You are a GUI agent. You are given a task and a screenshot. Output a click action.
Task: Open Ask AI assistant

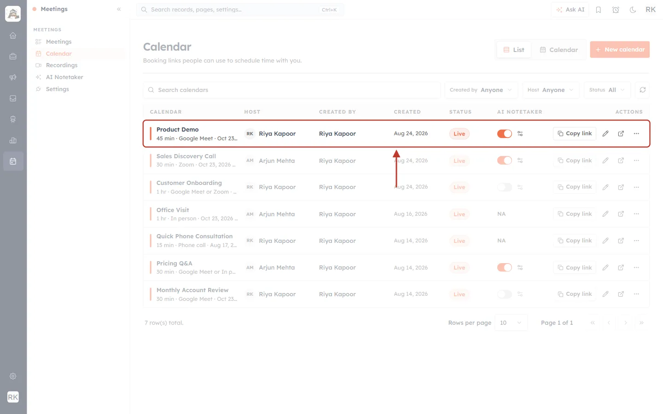[570, 10]
